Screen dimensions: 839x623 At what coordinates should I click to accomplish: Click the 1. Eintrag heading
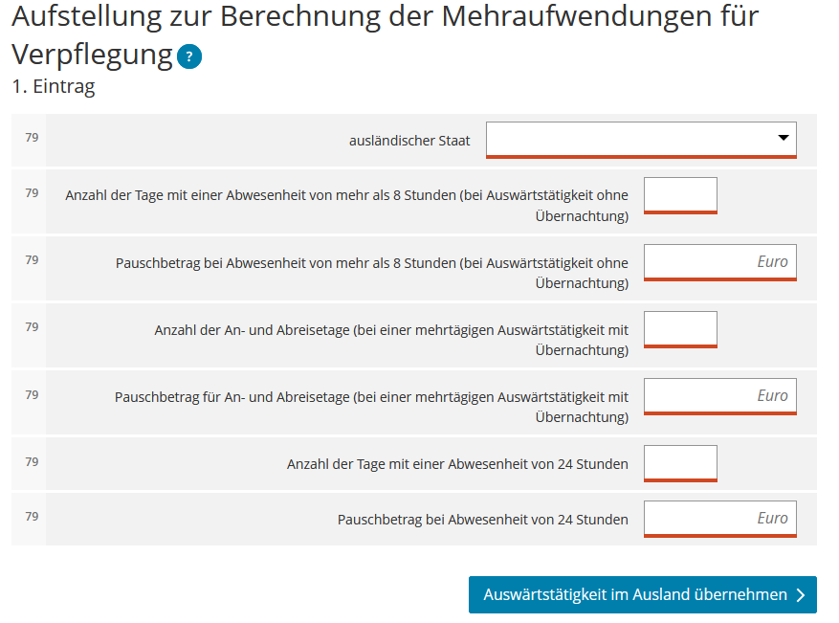(x=54, y=87)
